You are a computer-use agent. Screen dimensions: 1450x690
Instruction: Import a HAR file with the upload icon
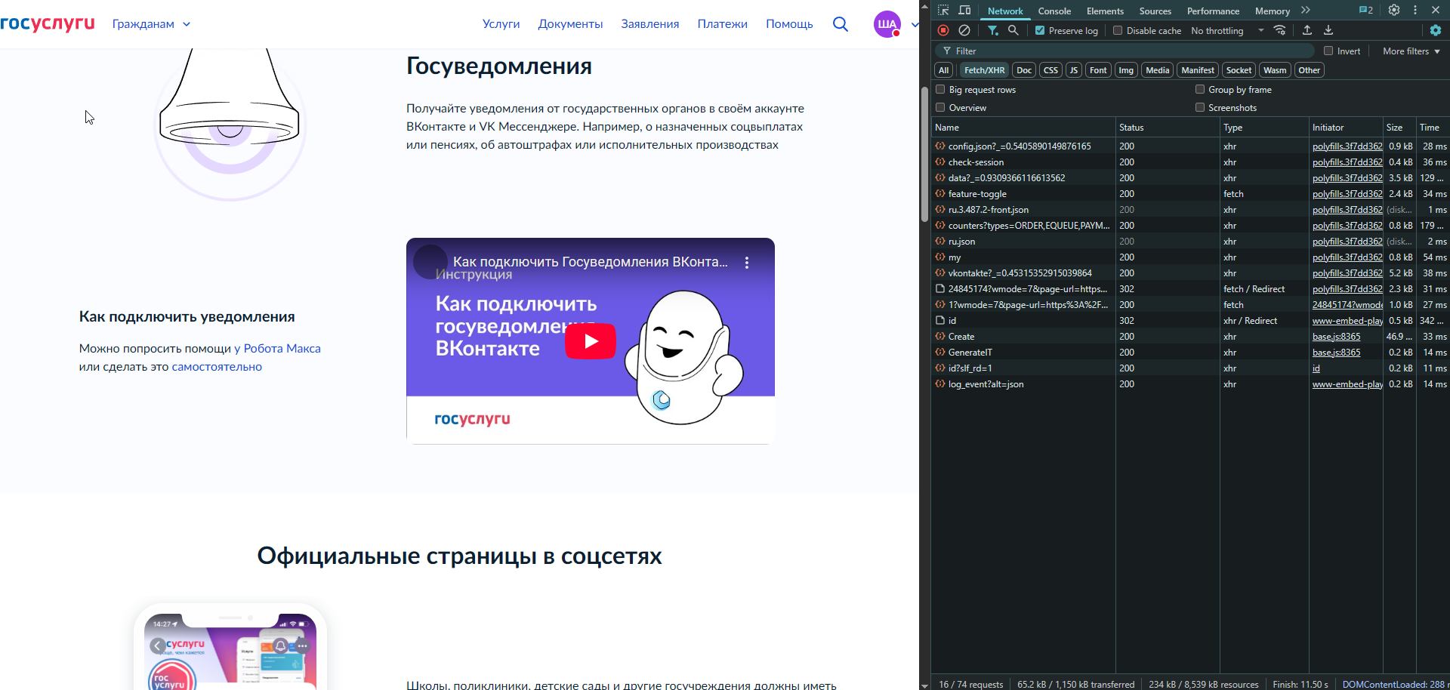1307,30
